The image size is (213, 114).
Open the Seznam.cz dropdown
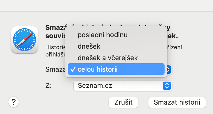122,85
